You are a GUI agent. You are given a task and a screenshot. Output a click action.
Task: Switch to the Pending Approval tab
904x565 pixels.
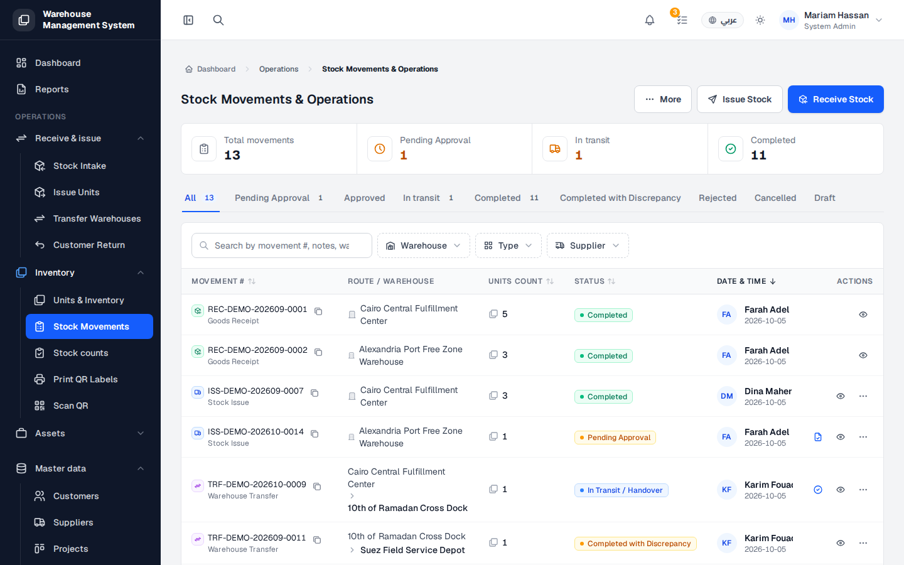tap(279, 198)
